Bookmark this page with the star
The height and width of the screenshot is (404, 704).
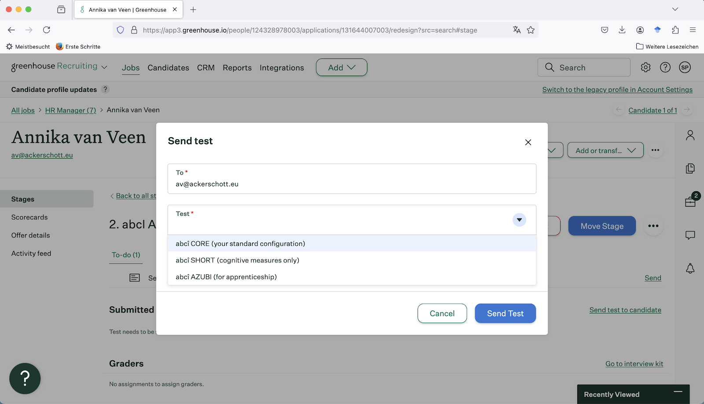[x=531, y=30]
